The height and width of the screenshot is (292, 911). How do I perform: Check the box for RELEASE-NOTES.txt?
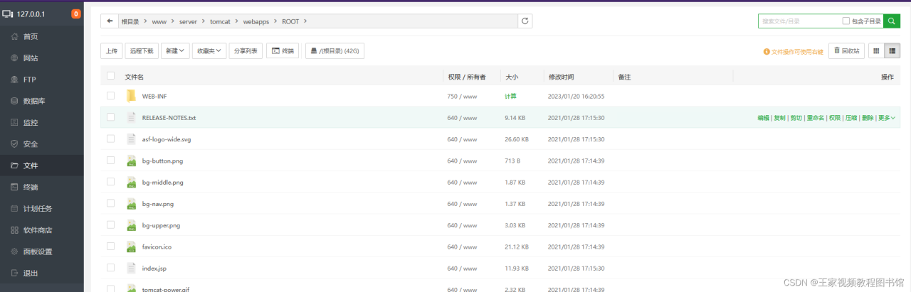(x=110, y=117)
